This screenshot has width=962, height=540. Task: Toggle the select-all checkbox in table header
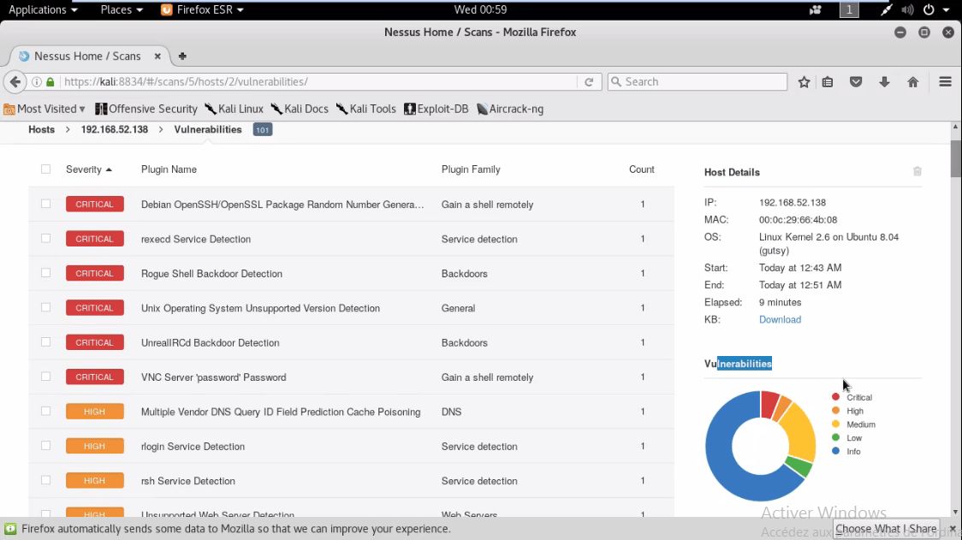(46, 169)
